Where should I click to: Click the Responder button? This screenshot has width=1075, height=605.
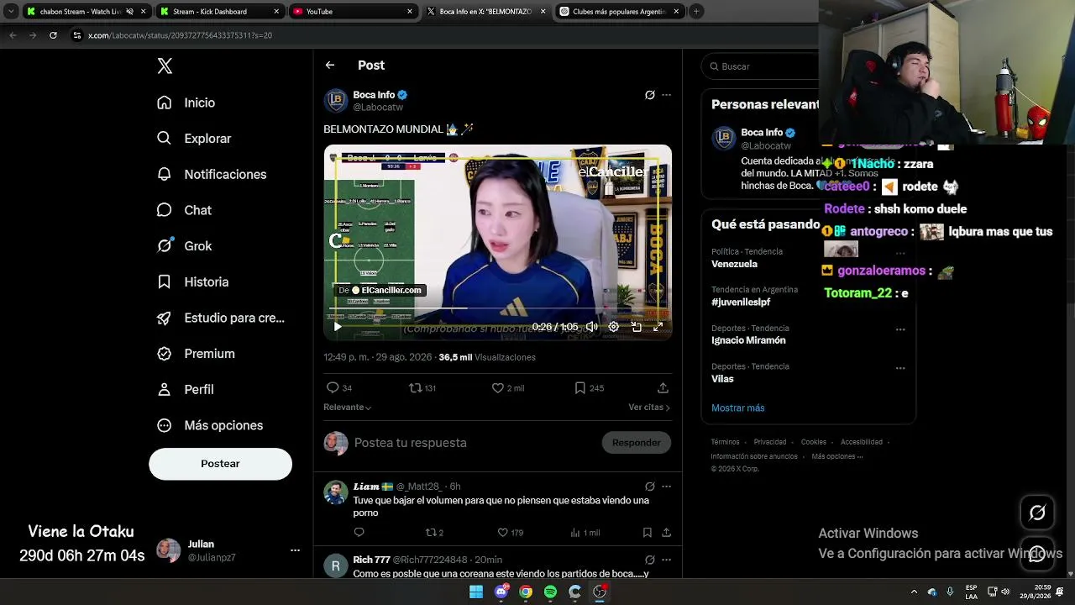[x=636, y=443]
